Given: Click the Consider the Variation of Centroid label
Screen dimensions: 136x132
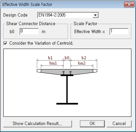Looking at the screenshot, I should click(x=41, y=43).
